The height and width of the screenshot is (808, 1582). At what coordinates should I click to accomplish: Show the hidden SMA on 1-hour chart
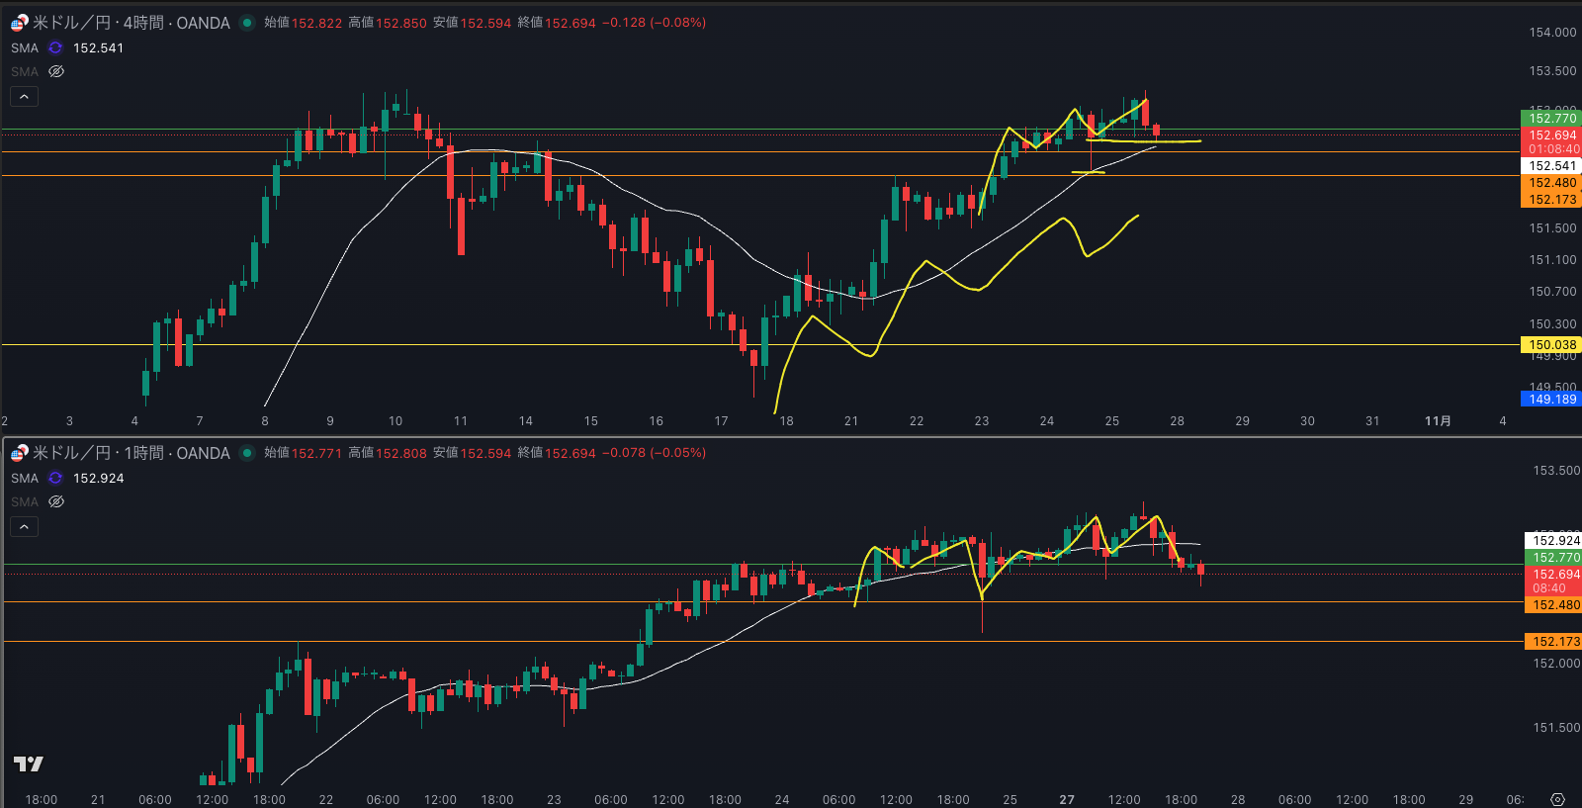click(56, 501)
